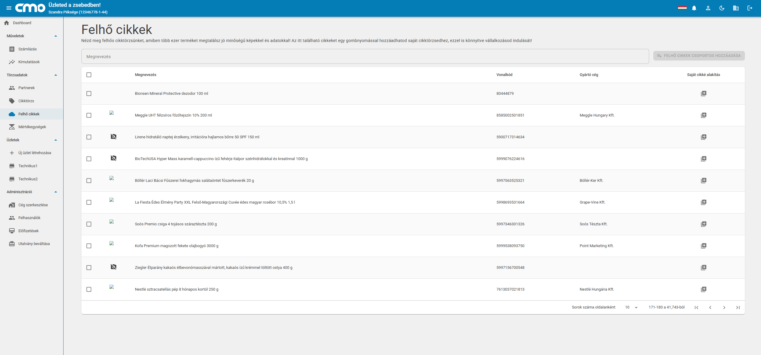This screenshot has width=761, height=355.
Task: Add BioTechUSA Hyper Mass to own items
Action: (703, 159)
